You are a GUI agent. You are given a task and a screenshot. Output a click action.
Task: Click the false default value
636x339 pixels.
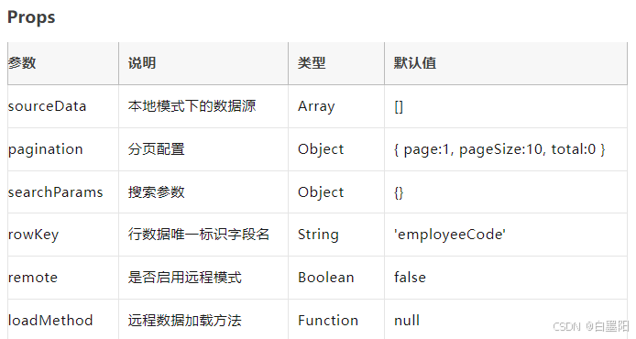coord(410,278)
